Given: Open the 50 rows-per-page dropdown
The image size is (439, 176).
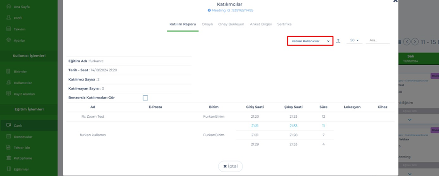Looking at the screenshot, I should (x=354, y=40).
